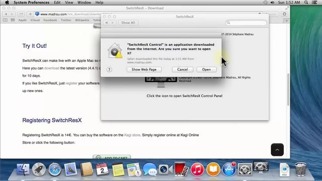The height and width of the screenshot is (181, 322).
Task: Open iBooks orange book icon in Dock
Action: point(213,169)
